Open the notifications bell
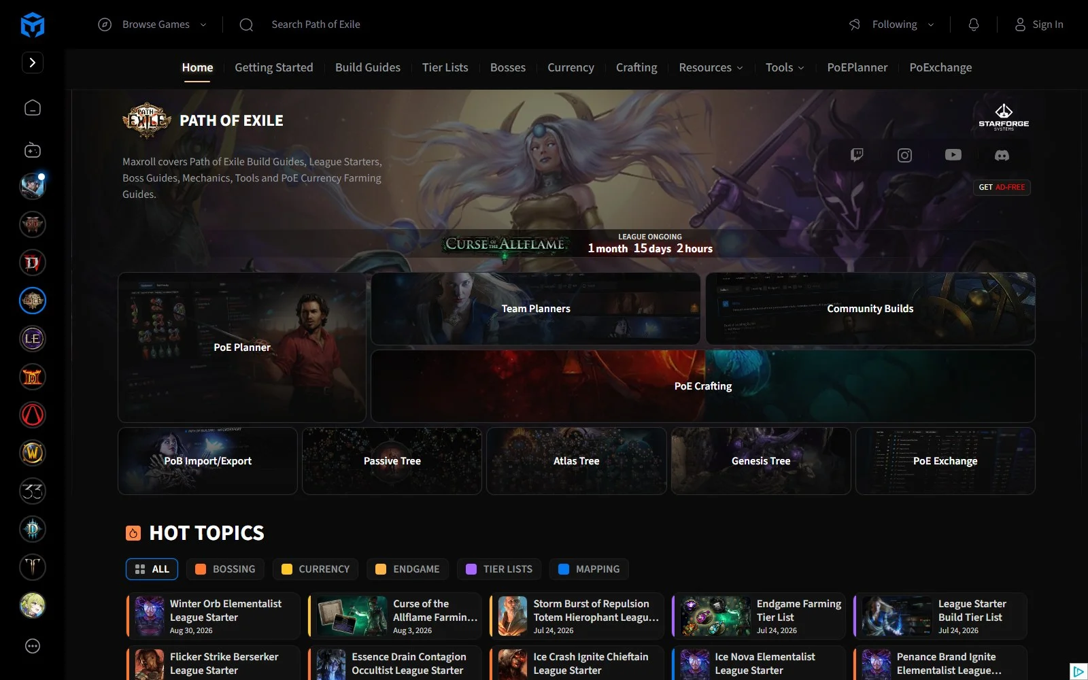Screen dimensions: 1088x680 point(974,24)
